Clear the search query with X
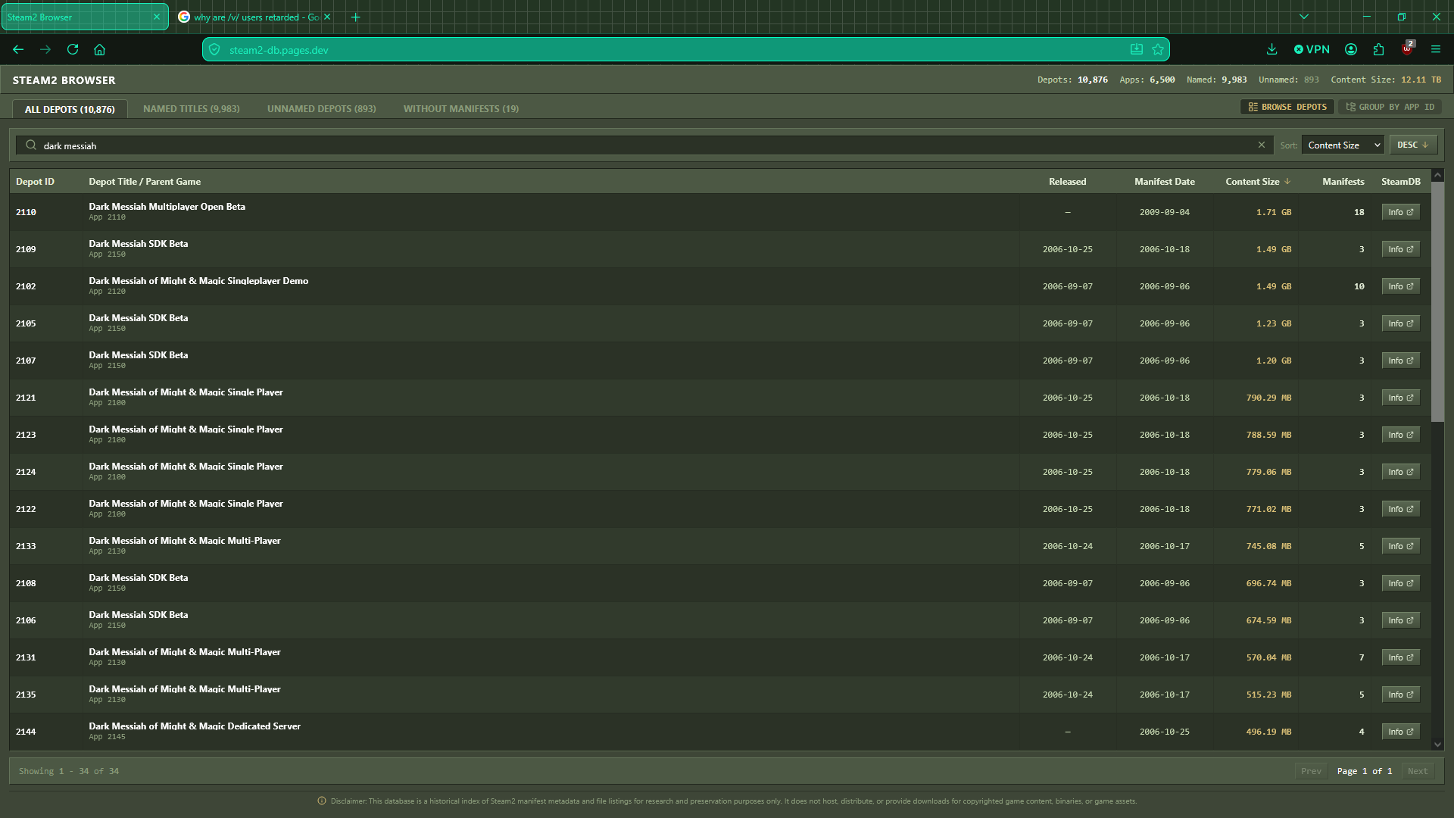The height and width of the screenshot is (818, 1454). tap(1262, 145)
